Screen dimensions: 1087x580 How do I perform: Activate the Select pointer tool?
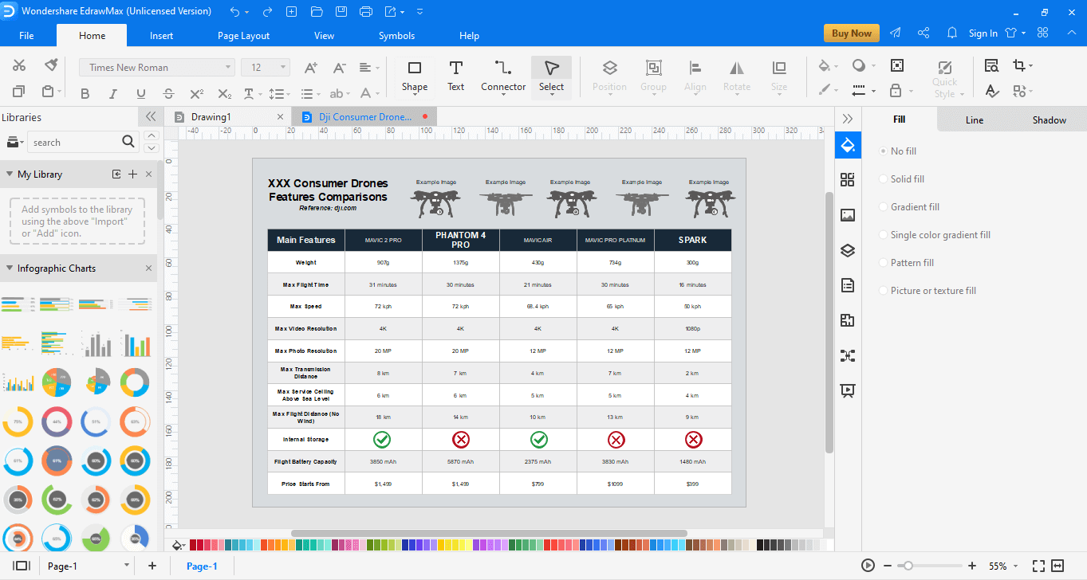tap(551, 76)
